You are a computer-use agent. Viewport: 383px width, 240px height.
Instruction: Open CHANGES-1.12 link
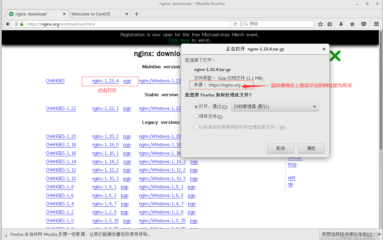tap(61, 170)
